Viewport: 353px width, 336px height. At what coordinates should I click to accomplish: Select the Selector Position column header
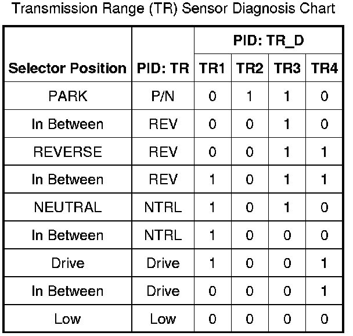67,68
